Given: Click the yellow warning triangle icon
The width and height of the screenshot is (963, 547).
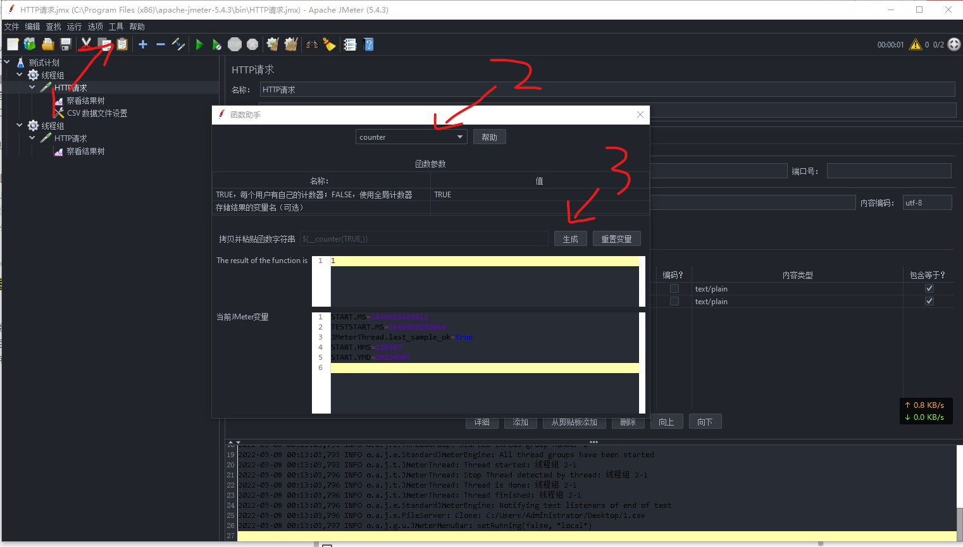Looking at the screenshot, I should point(915,44).
